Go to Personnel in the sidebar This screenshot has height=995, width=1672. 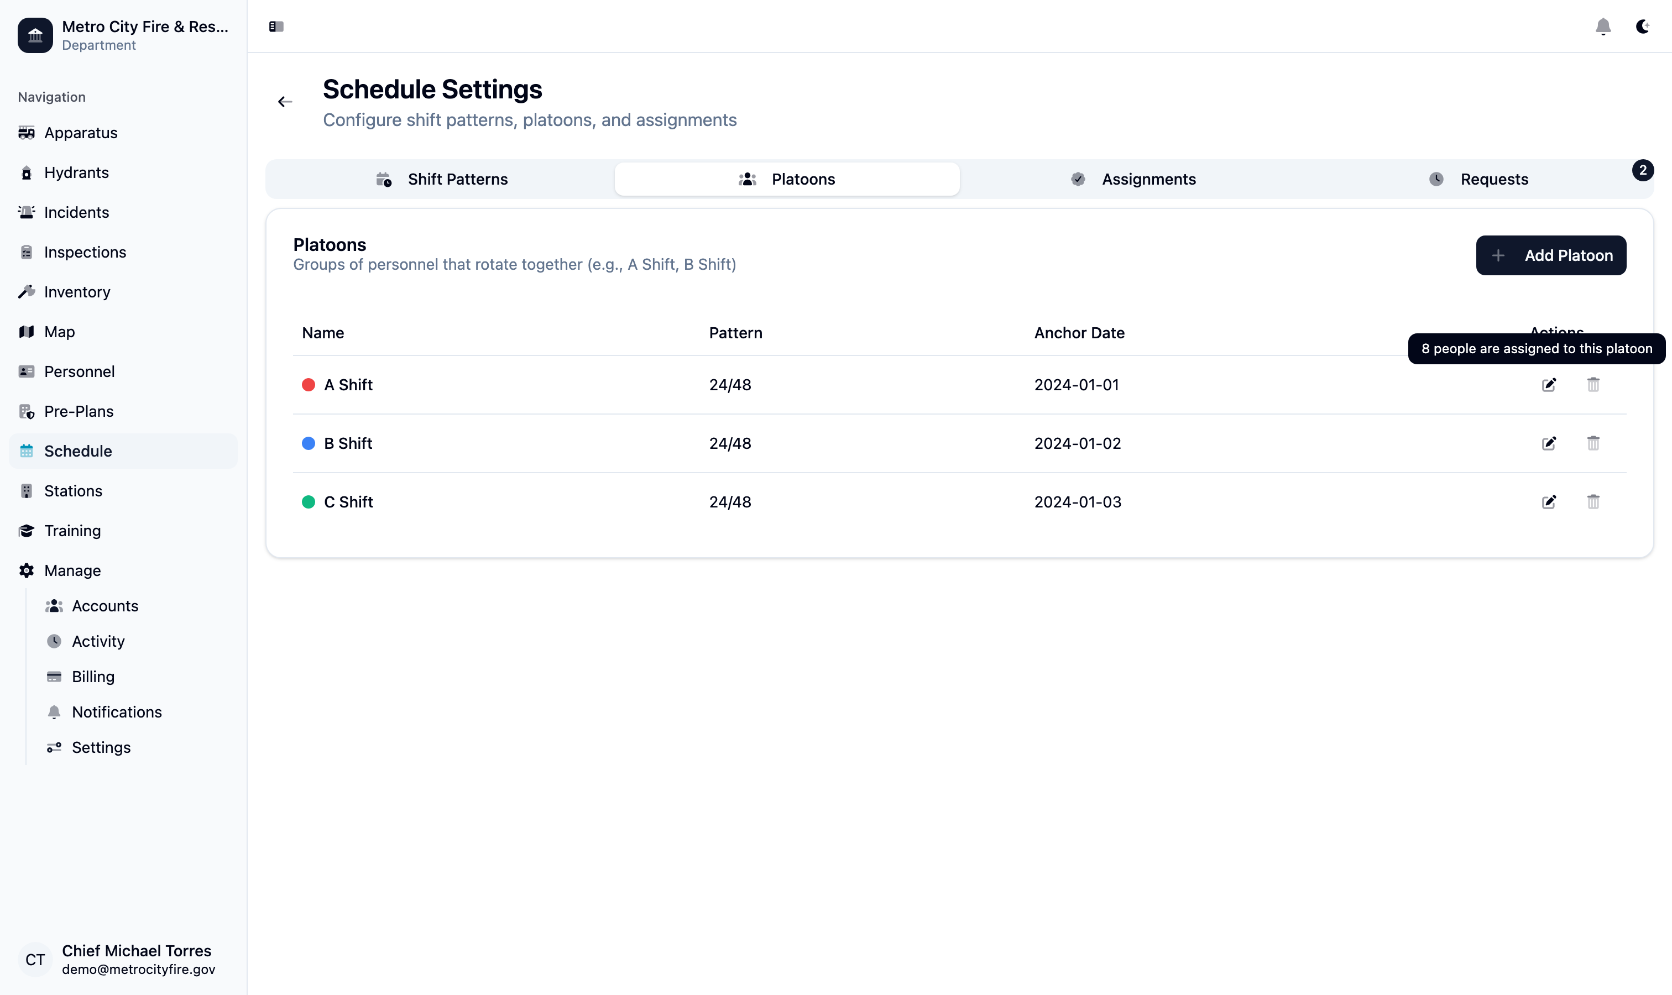(x=79, y=371)
